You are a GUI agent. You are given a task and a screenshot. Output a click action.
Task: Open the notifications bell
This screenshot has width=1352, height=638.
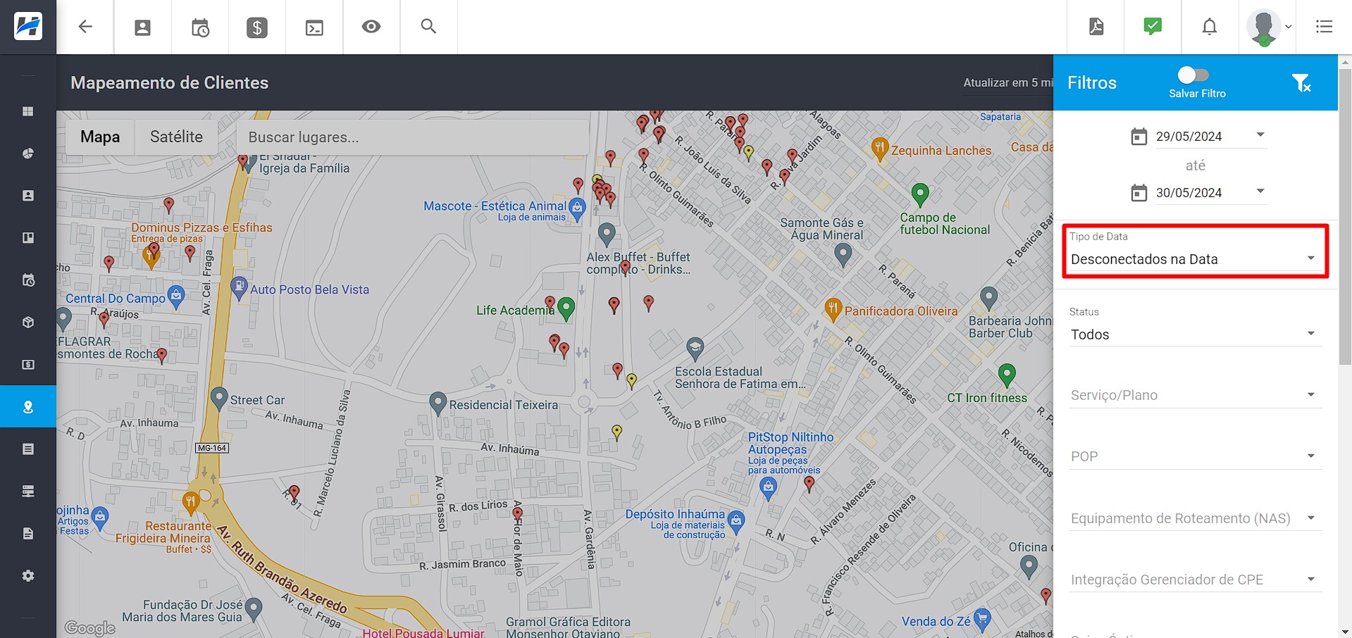1210,27
